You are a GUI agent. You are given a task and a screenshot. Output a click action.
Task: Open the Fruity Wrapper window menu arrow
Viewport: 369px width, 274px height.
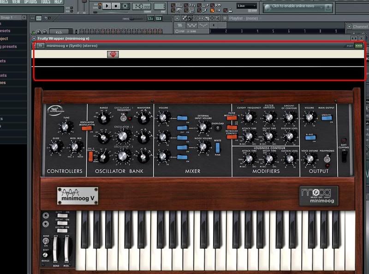[x=34, y=38]
